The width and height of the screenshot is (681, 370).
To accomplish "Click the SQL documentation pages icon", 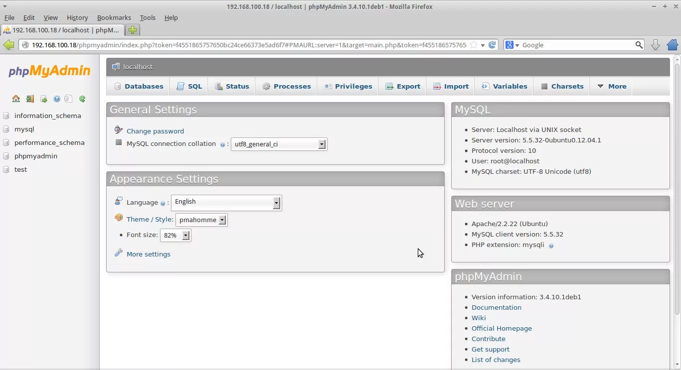I will click(x=69, y=99).
